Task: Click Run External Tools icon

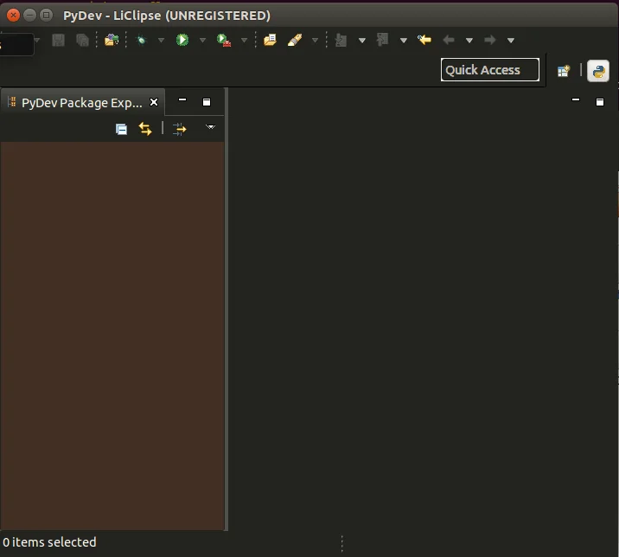Action: (224, 41)
